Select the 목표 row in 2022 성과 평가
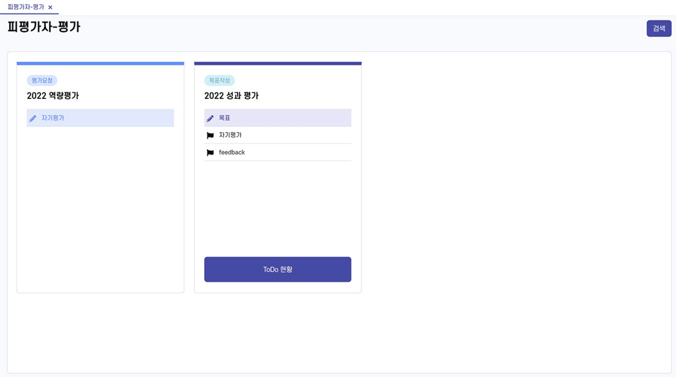This screenshot has width=676, height=377. pyautogui.click(x=277, y=118)
